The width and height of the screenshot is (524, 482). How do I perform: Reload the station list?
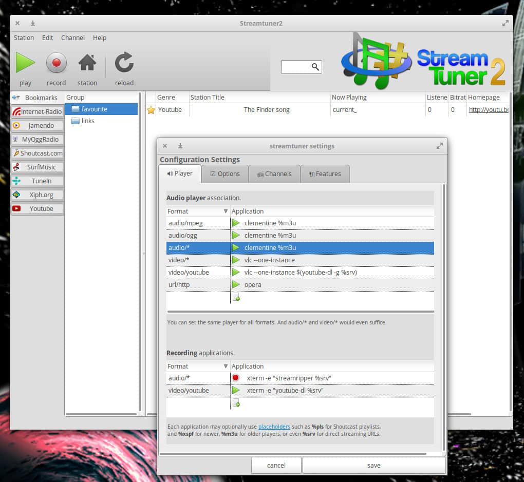124,63
